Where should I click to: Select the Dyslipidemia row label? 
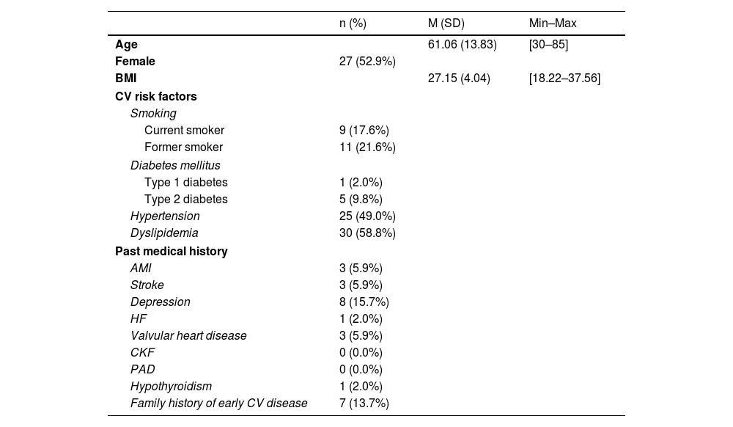[x=164, y=233]
